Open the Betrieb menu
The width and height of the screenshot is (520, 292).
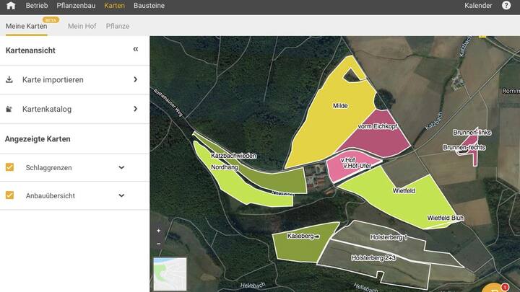(37, 6)
